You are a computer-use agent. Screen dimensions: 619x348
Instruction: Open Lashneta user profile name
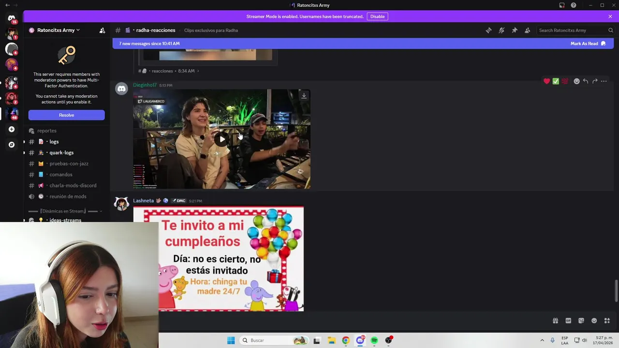click(x=143, y=201)
